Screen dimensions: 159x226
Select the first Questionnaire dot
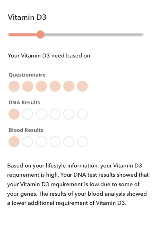[14, 86]
